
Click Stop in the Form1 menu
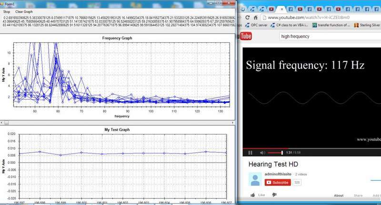(x=7, y=11)
